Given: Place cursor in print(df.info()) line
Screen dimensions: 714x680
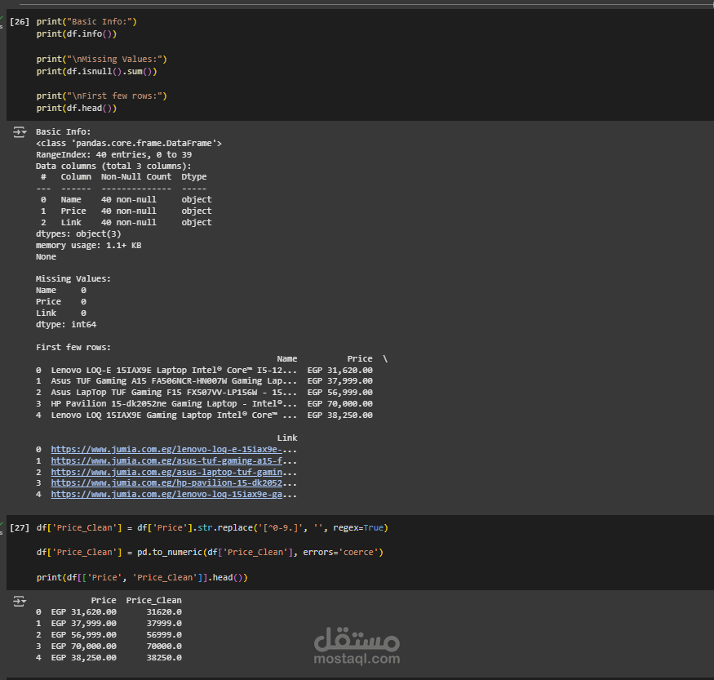Looking at the screenshot, I should tap(77, 33).
